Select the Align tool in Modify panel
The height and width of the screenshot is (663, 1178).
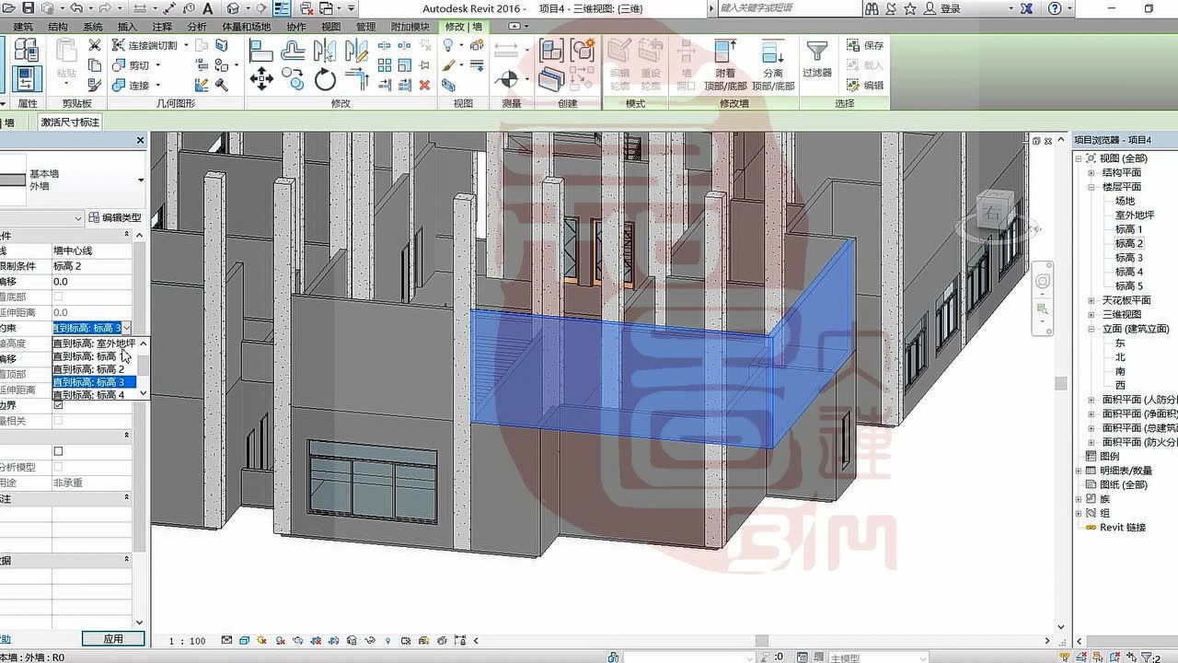[x=261, y=51]
